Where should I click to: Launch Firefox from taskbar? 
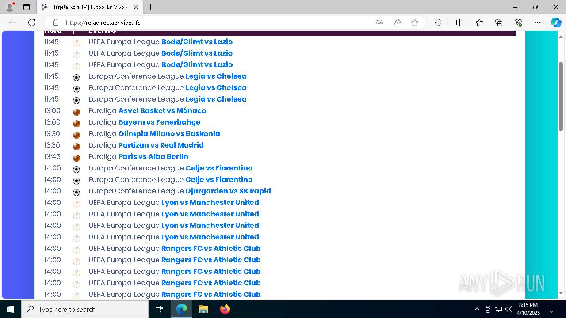tap(225, 309)
